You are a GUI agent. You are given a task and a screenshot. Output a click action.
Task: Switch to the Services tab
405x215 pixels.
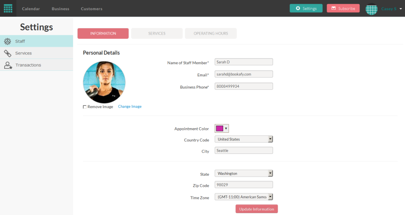click(157, 33)
